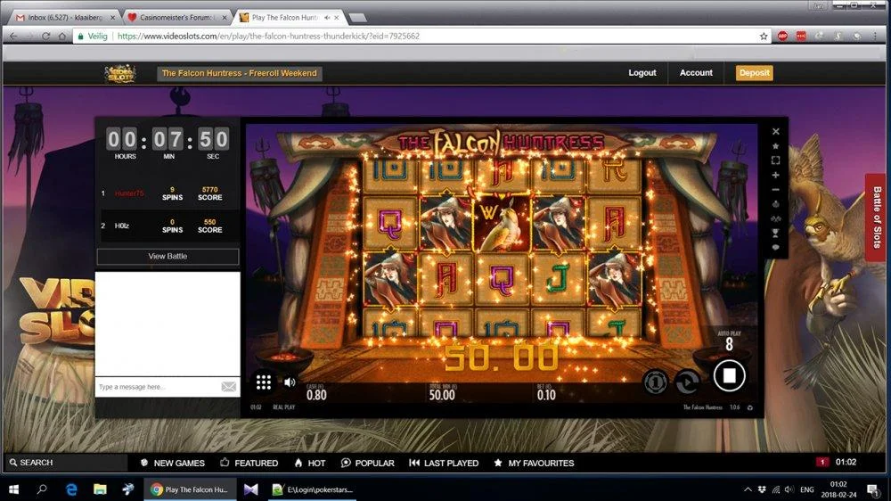Viewport: 891px width, 501px height.
Task: Open the HOT games menu
Action: pos(310,463)
